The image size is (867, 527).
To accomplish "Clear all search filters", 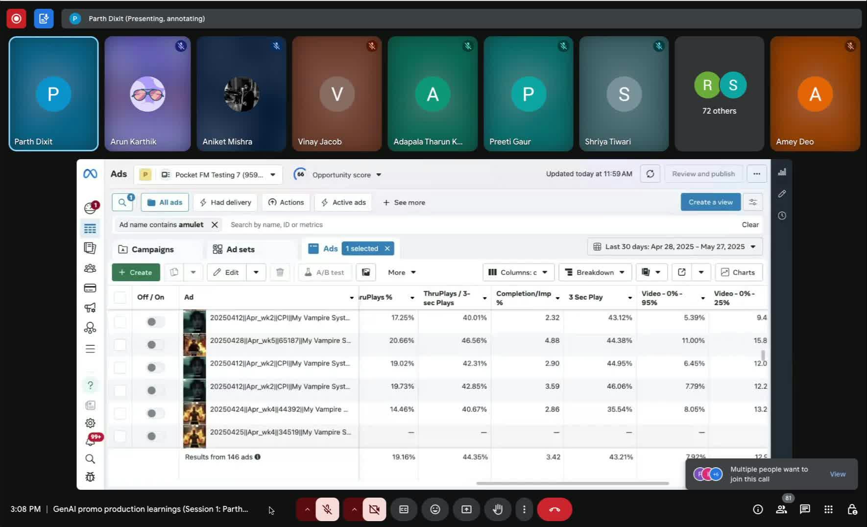I will [x=750, y=225].
